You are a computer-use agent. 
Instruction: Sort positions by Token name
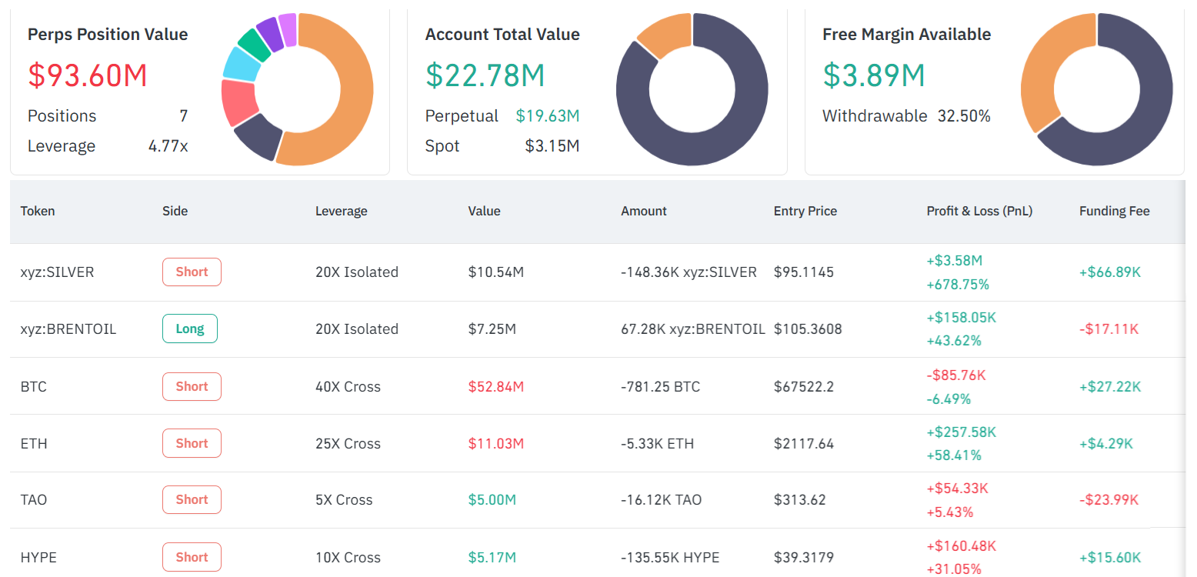(x=37, y=211)
